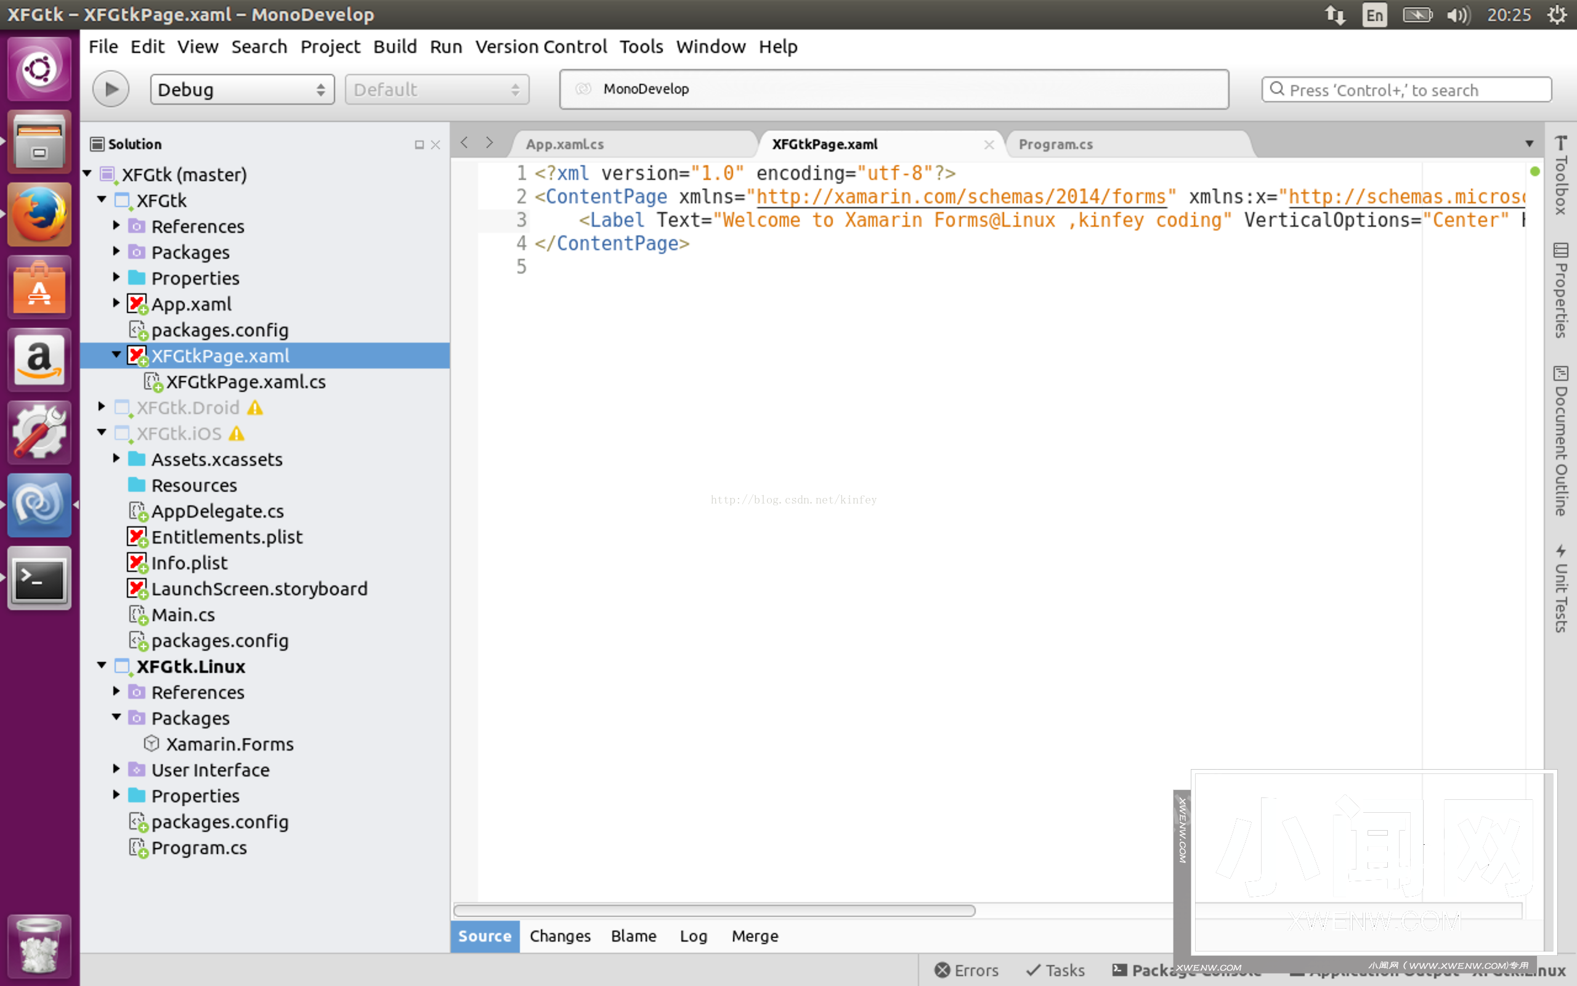Expand the References folder under XFGtk

coord(117,226)
